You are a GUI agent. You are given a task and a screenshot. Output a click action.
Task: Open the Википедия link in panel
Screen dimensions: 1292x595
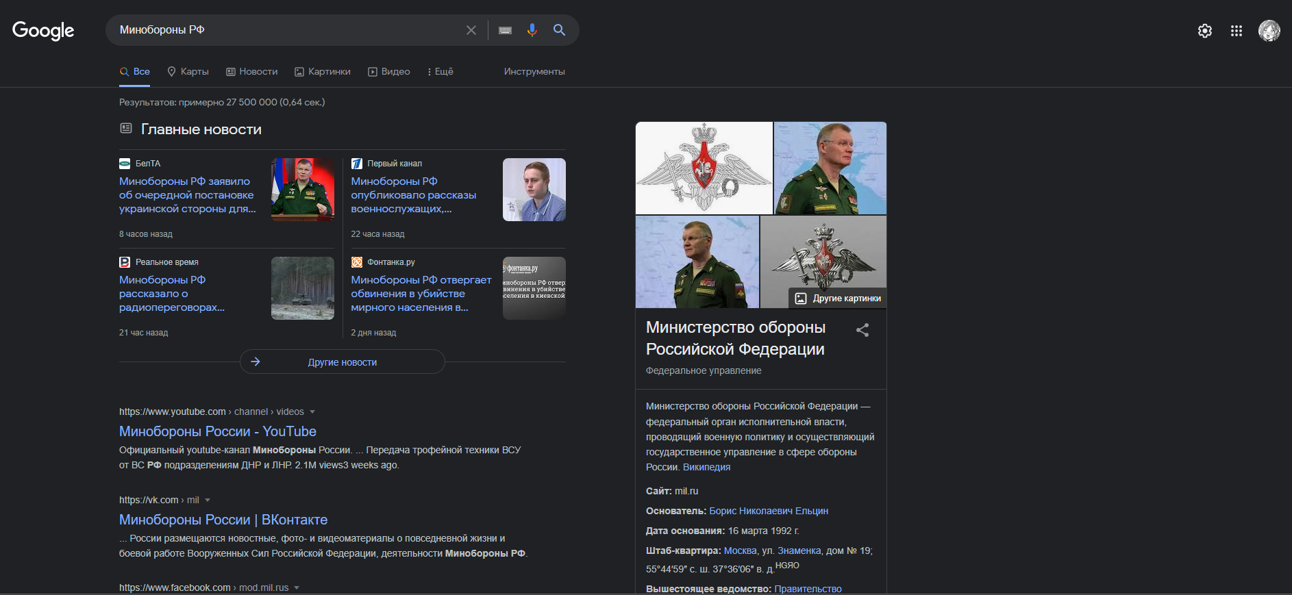pos(706,467)
